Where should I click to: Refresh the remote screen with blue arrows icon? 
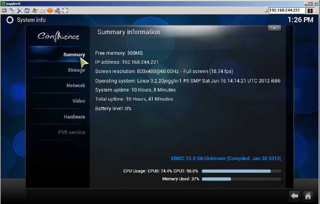(x=27, y=11)
